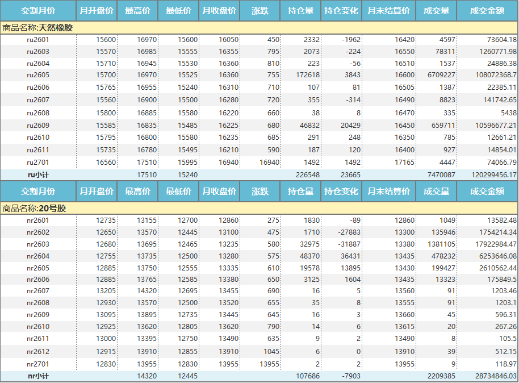Viewport: 519px width, 383px height.
Task: Select the nr2603 contract cell
Action: tap(38, 244)
